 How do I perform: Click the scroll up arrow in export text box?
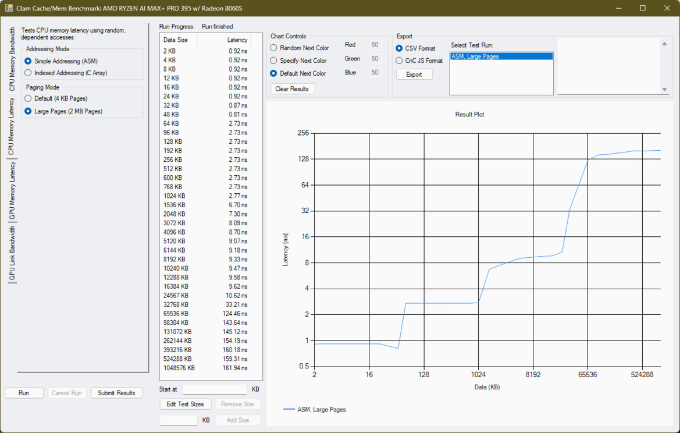click(664, 44)
